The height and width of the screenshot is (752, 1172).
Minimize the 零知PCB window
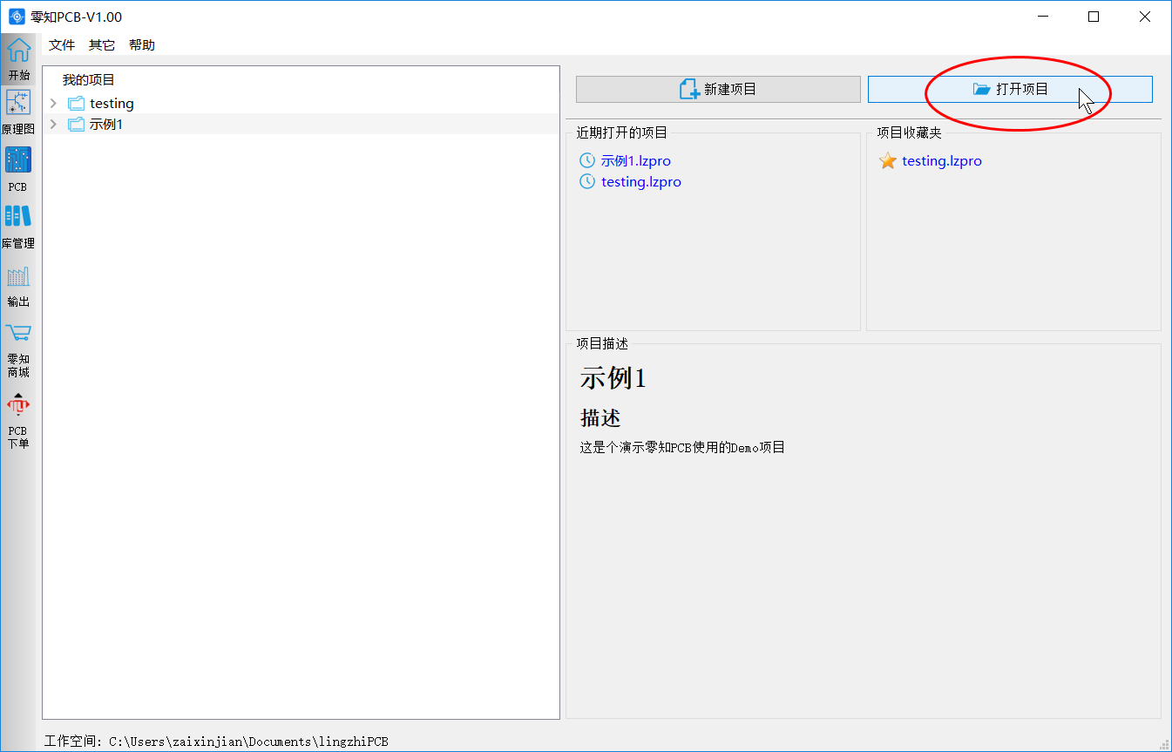[x=1042, y=17]
